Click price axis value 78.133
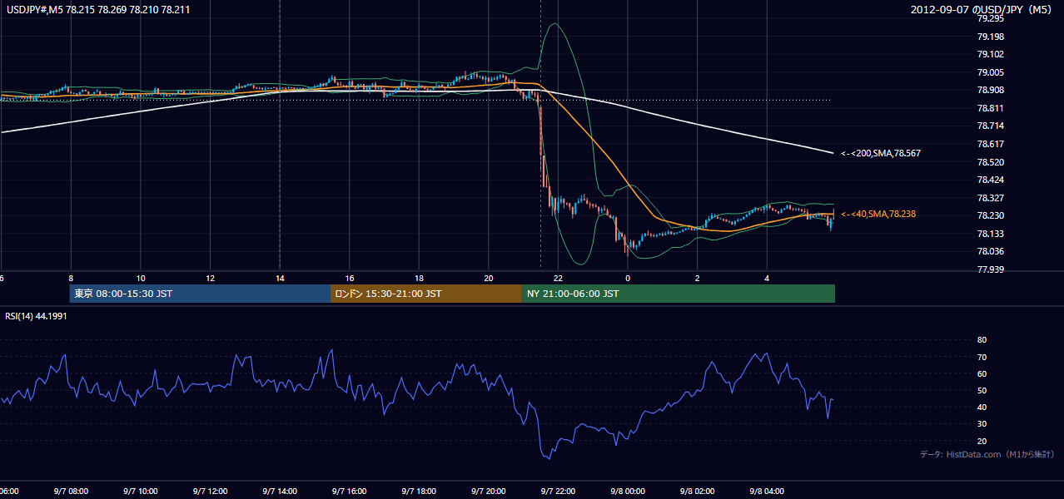 pos(989,234)
